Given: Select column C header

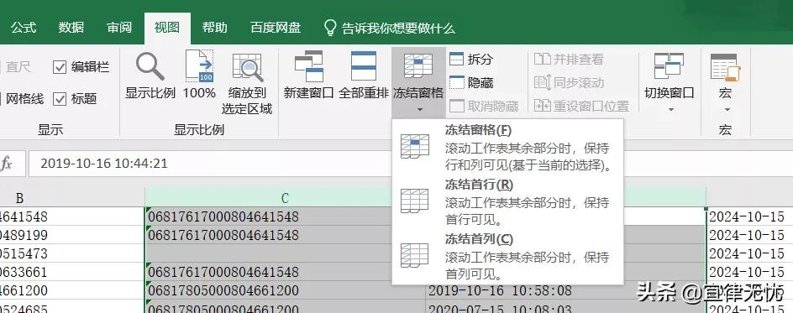Looking at the screenshot, I should [285, 197].
